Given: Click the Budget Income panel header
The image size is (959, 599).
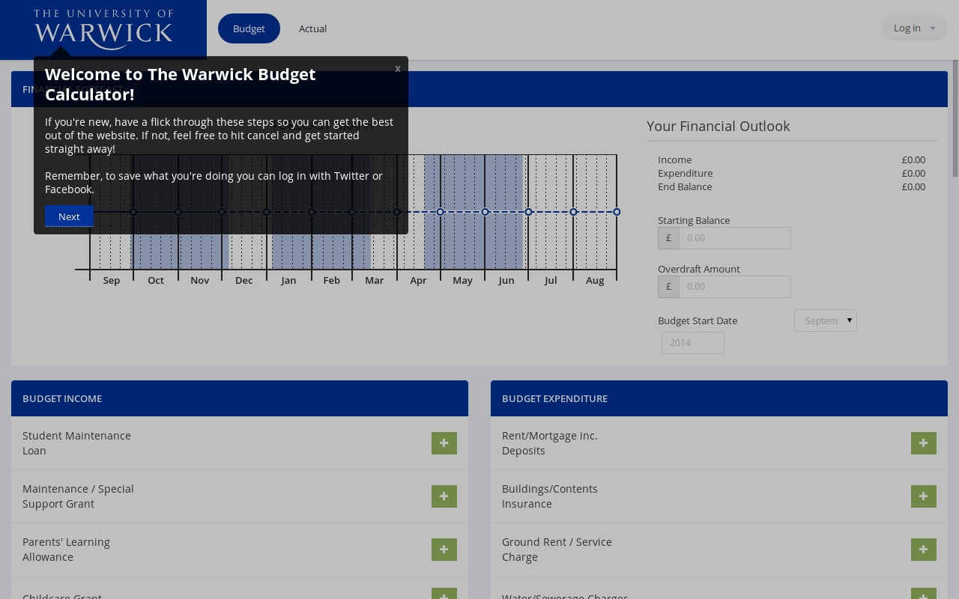Looking at the screenshot, I should 240,398.
